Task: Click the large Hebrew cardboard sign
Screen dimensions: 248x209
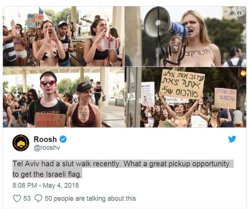Action: [182, 84]
